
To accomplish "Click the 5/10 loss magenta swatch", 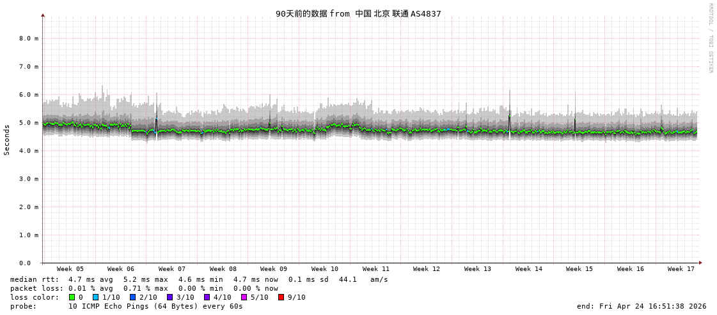I will point(244,297).
